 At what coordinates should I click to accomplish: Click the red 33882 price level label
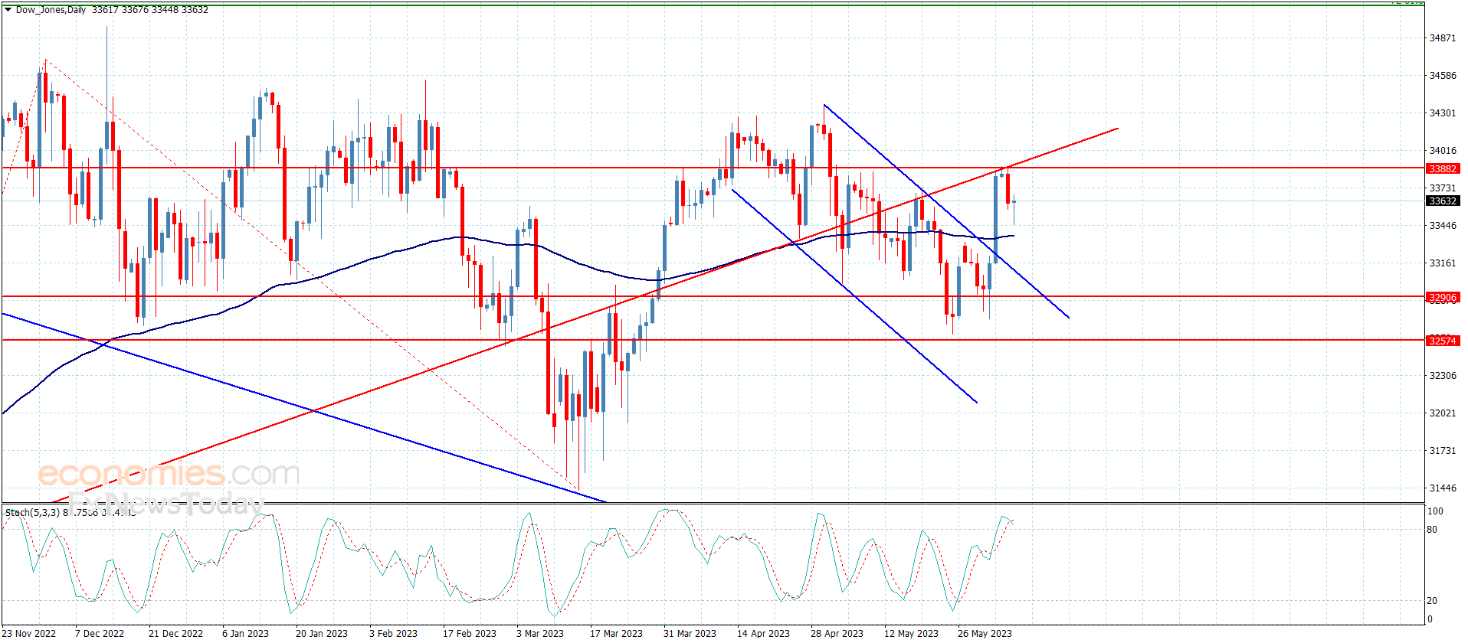pyautogui.click(x=1443, y=168)
